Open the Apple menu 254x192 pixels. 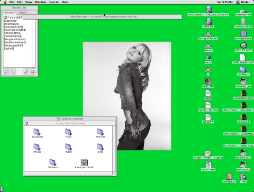[x=5, y=2]
